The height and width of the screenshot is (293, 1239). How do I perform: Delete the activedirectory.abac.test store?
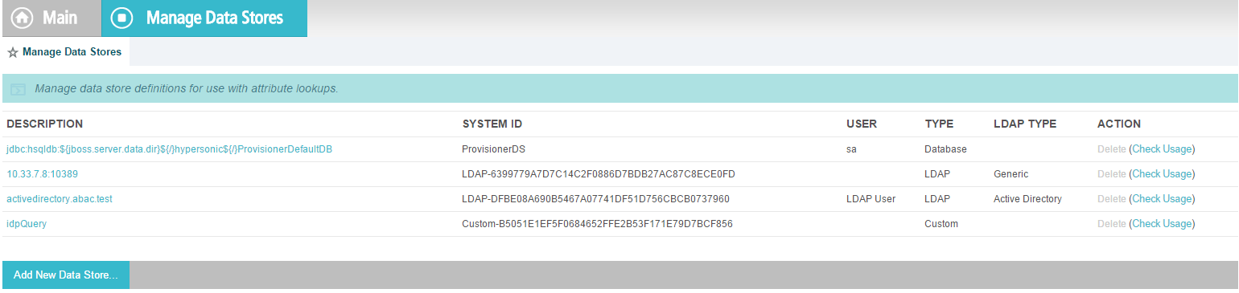[1111, 199]
